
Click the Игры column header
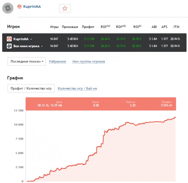(54, 27)
